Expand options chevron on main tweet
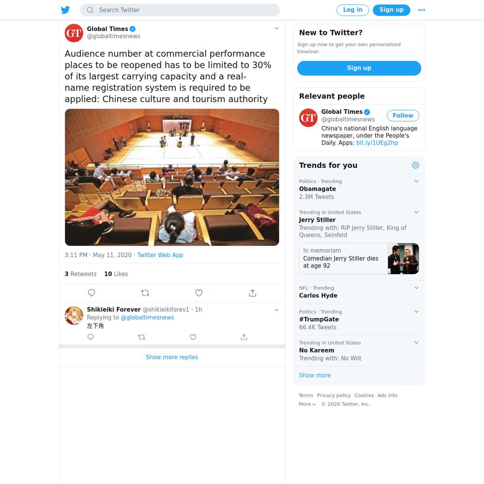Viewport: 484px width, 484px height. (x=276, y=29)
